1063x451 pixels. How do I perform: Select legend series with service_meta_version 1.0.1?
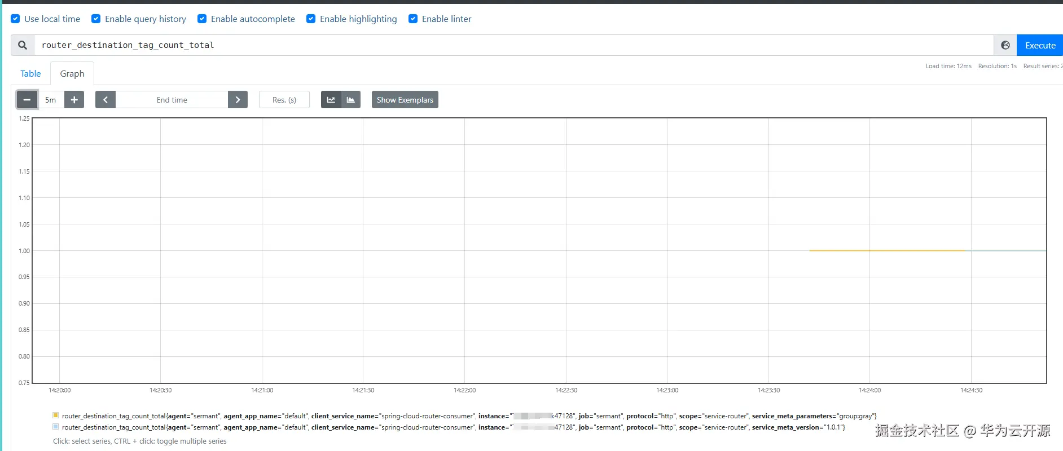coord(453,427)
